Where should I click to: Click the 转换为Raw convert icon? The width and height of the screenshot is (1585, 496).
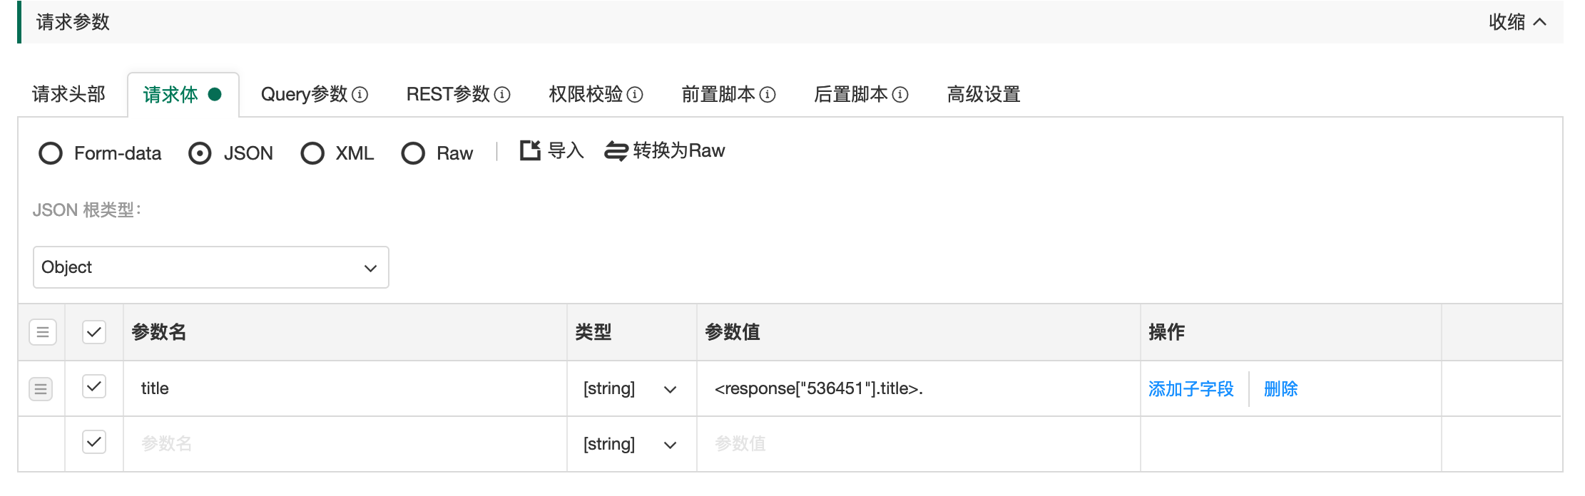(x=616, y=151)
